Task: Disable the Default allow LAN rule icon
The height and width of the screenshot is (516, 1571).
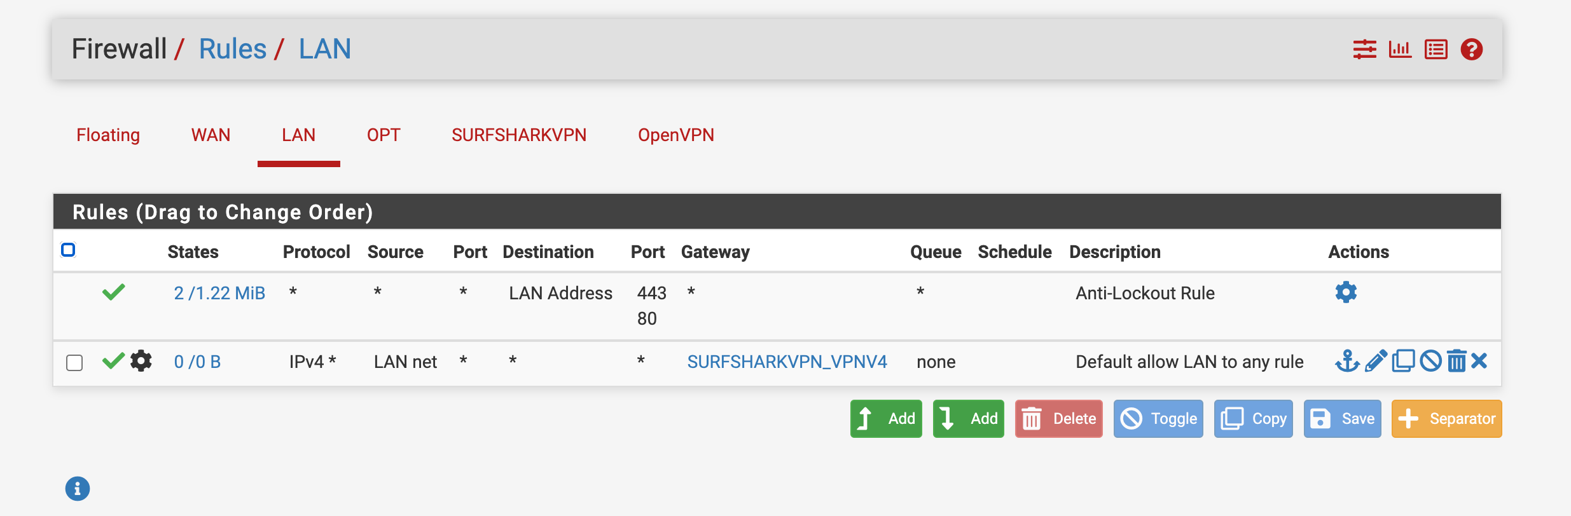Action: click(x=1430, y=362)
